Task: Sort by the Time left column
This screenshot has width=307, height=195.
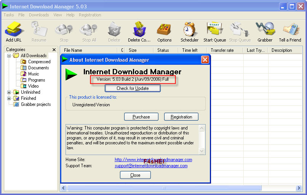Action: [192, 50]
